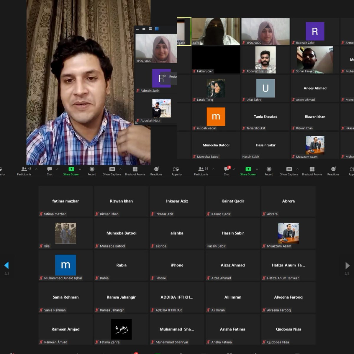The image size is (354, 354).
Task: Select Laraib Tariq's video tile
Action: pyautogui.click(x=216, y=88)
